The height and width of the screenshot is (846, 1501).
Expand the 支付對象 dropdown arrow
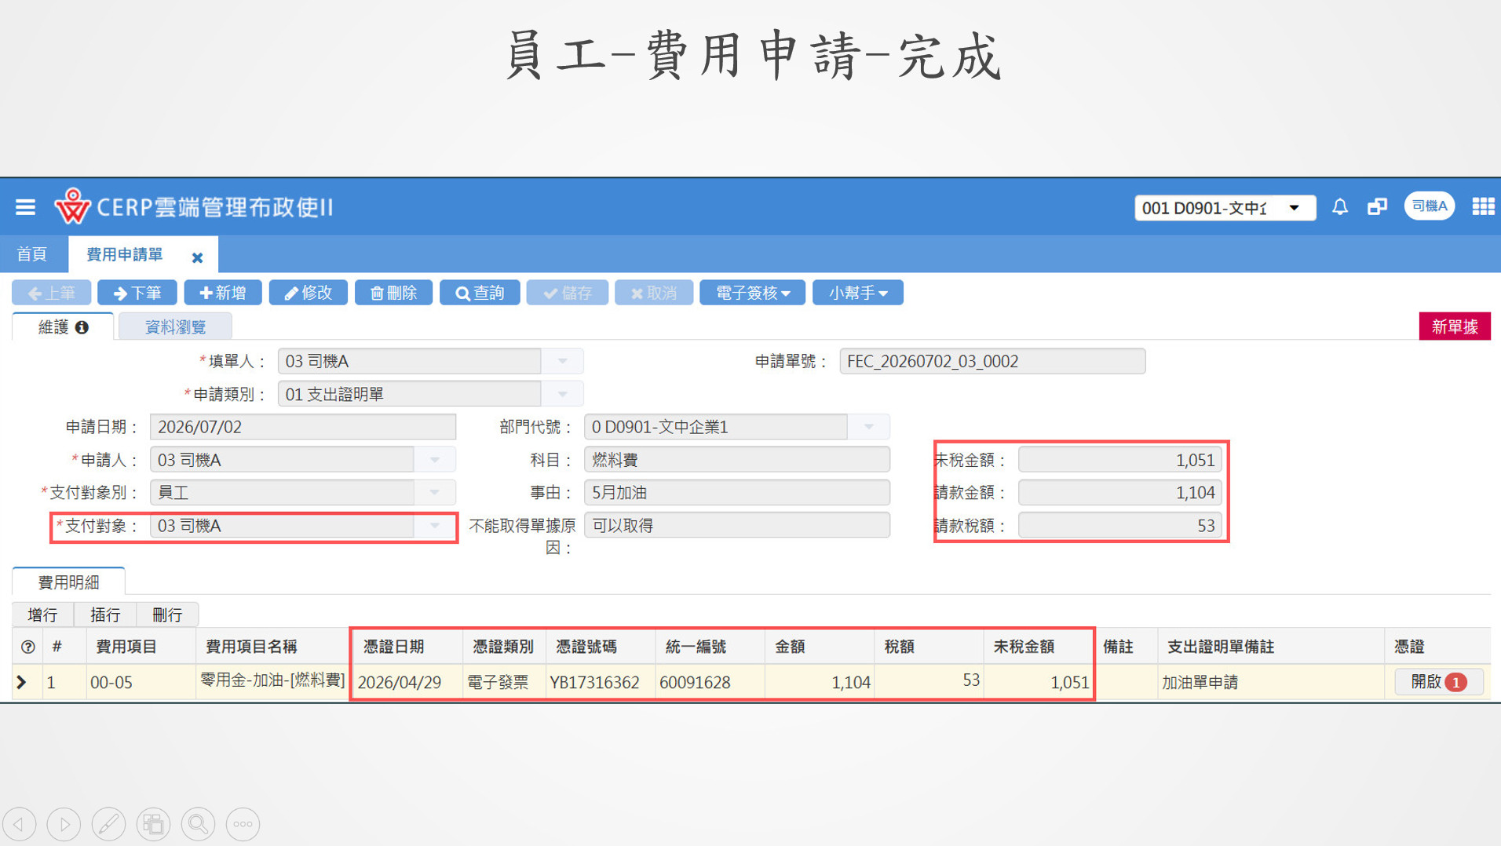[435, 526]
